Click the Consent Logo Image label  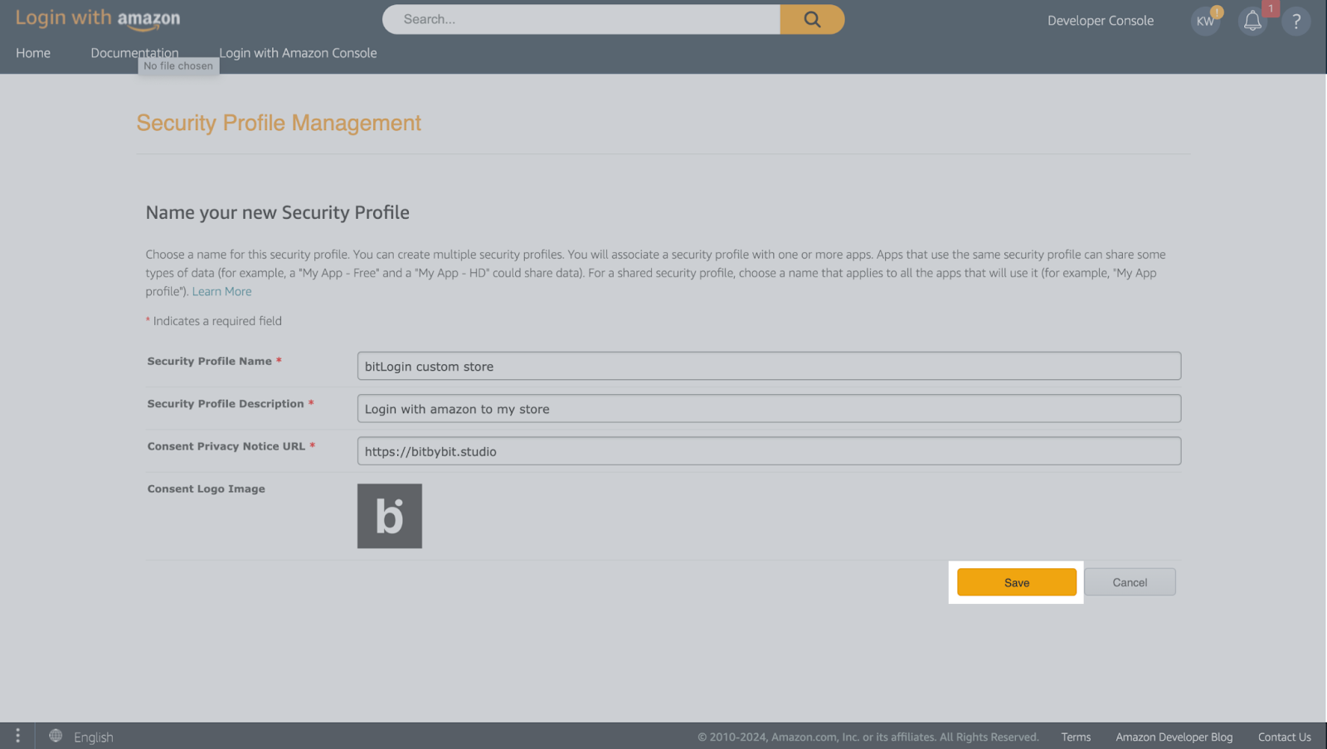[207, 489]
